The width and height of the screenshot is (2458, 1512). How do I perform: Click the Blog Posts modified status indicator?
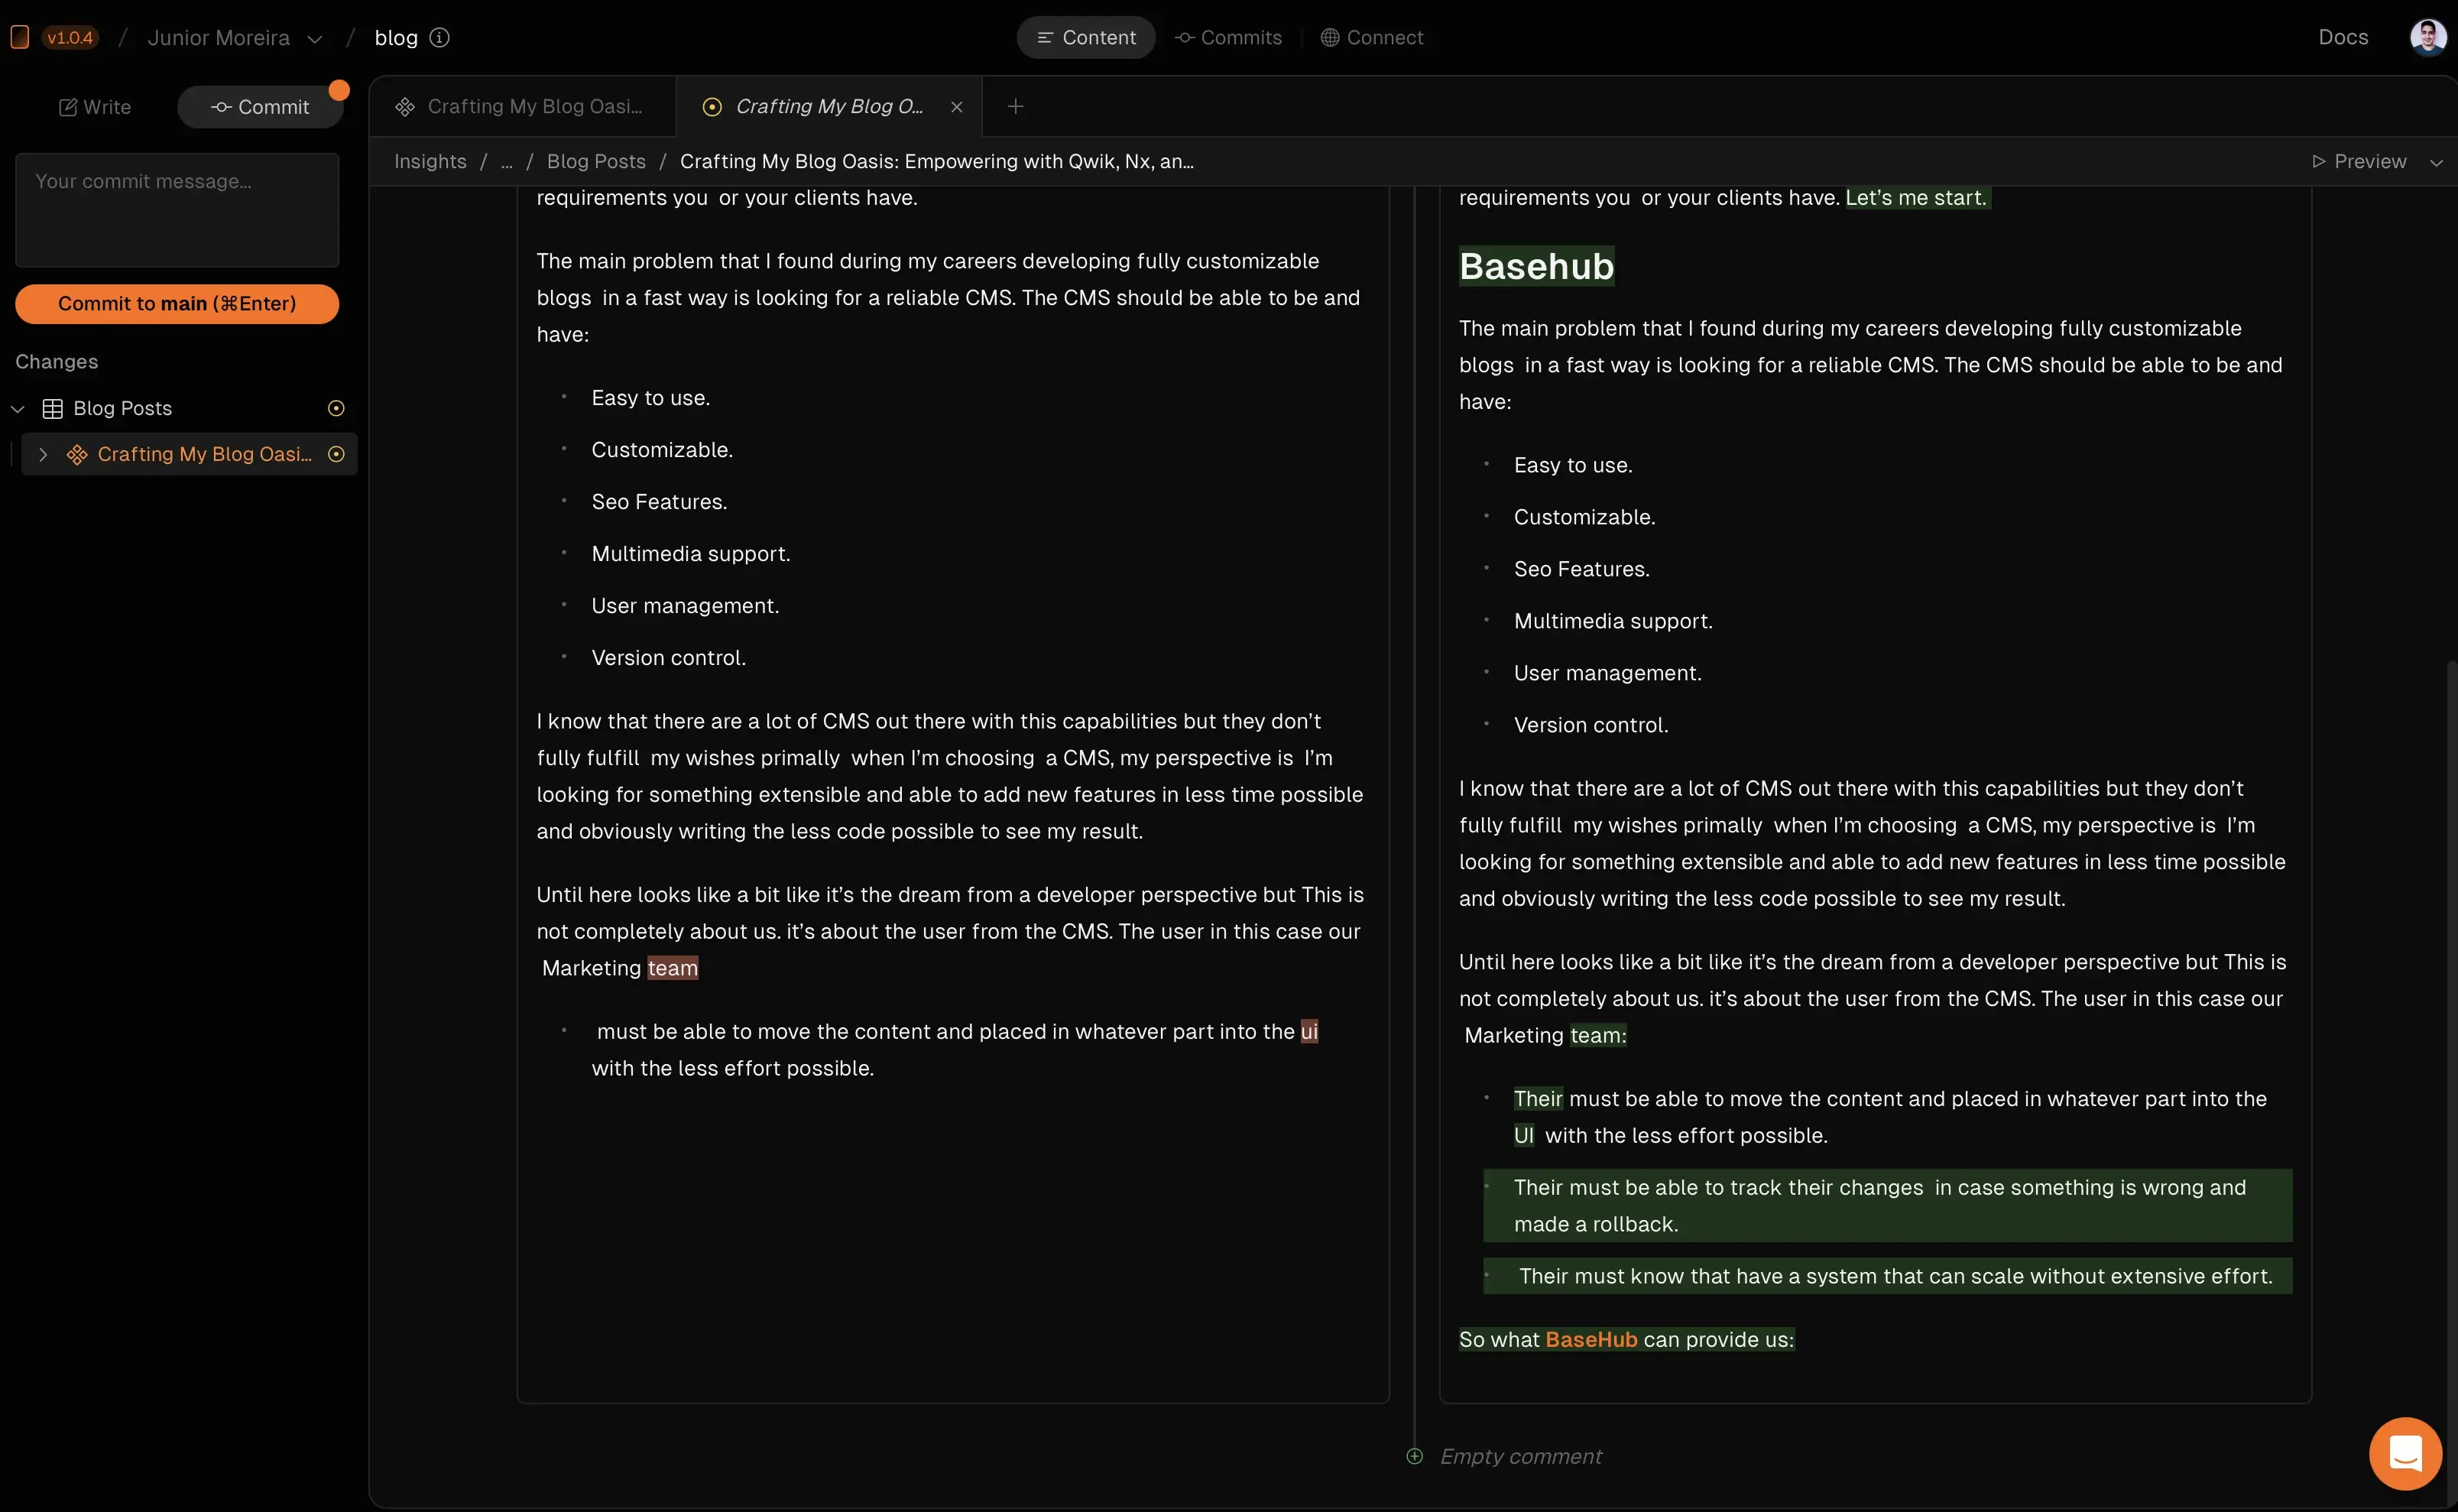(336, 408)
